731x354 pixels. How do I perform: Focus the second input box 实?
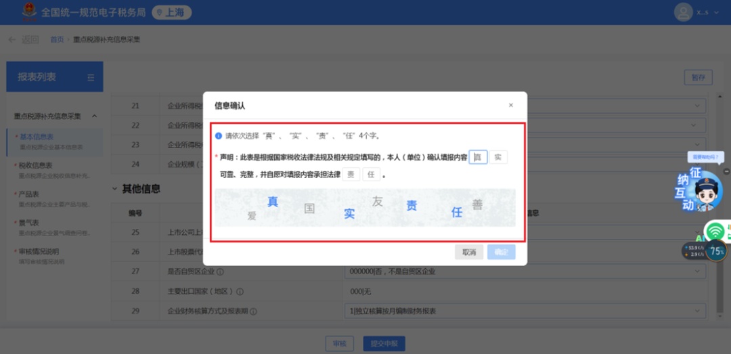tap(498, 157)
